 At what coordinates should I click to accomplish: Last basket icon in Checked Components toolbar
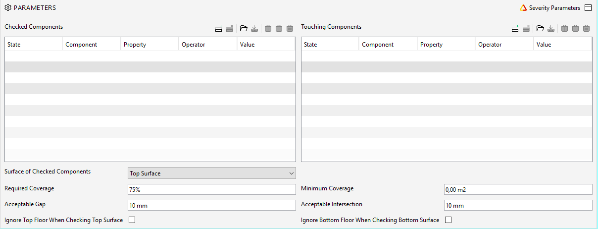click(290, 28)
